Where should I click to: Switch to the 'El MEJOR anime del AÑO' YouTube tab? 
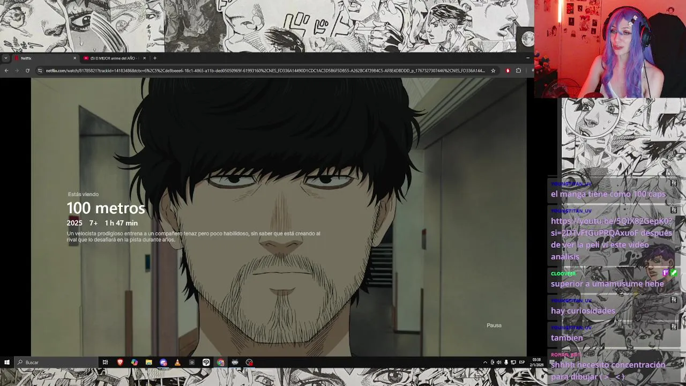coord(115,58)
